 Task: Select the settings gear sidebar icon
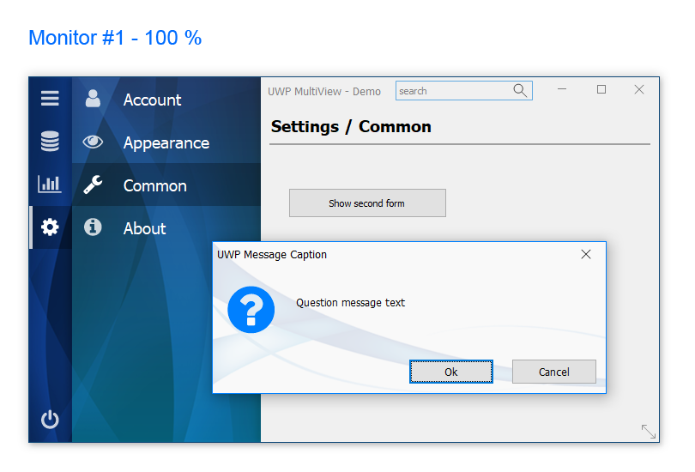click(x=50, y=227)
